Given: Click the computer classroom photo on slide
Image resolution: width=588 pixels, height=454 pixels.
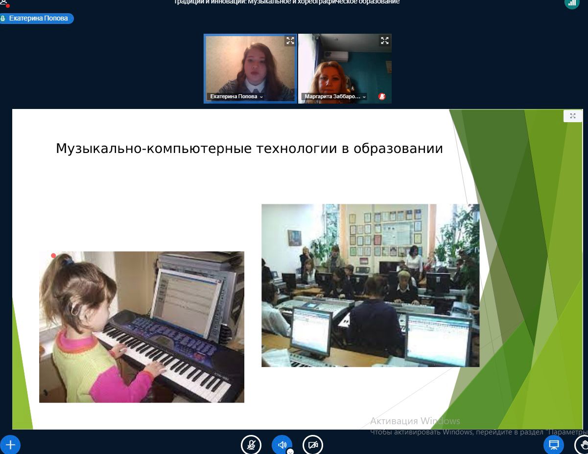Looking at the screenshot, I should [x=370, y=285].
